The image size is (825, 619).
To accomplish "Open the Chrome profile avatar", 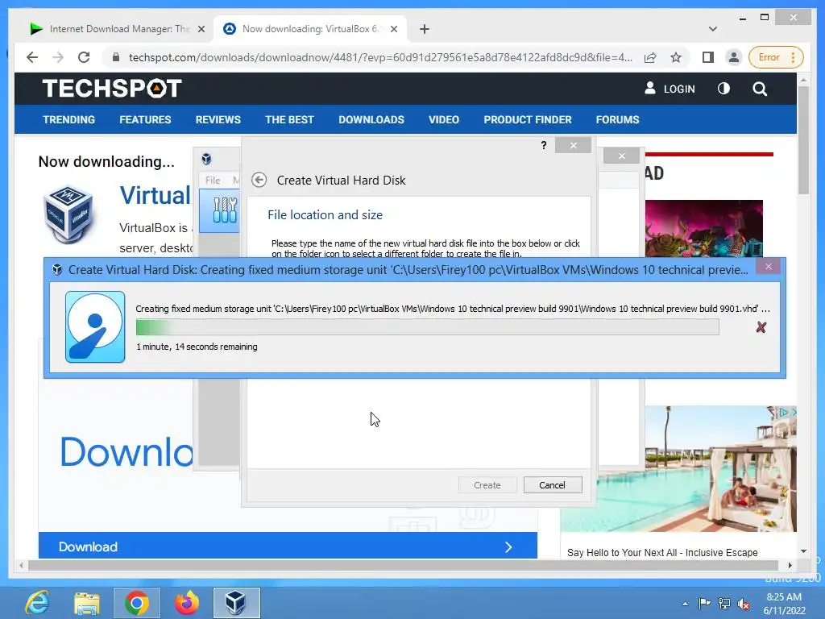I will tap(733, 57).
